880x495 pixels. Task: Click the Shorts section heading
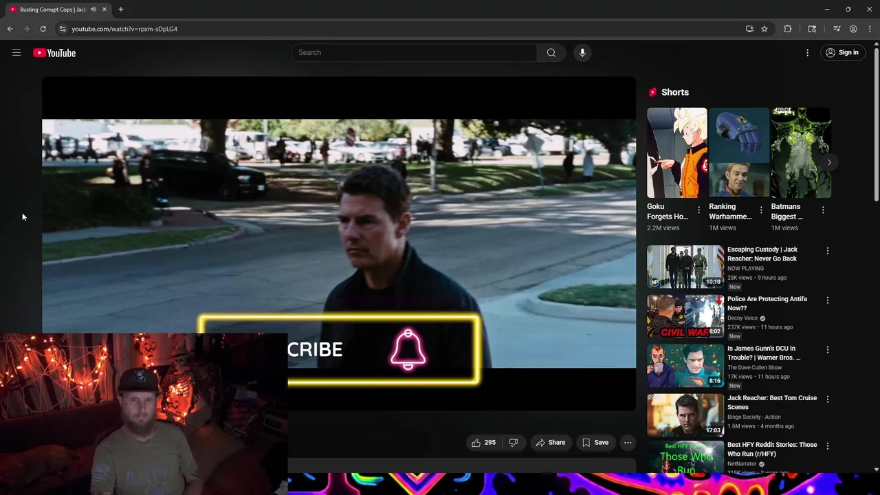[x=675, y=92]
